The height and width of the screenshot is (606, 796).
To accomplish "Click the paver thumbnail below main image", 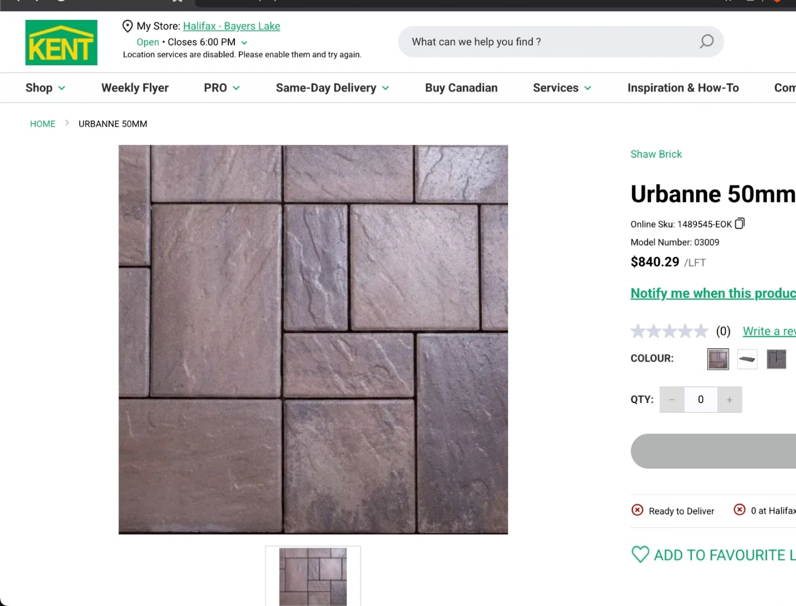I will 313,576.
